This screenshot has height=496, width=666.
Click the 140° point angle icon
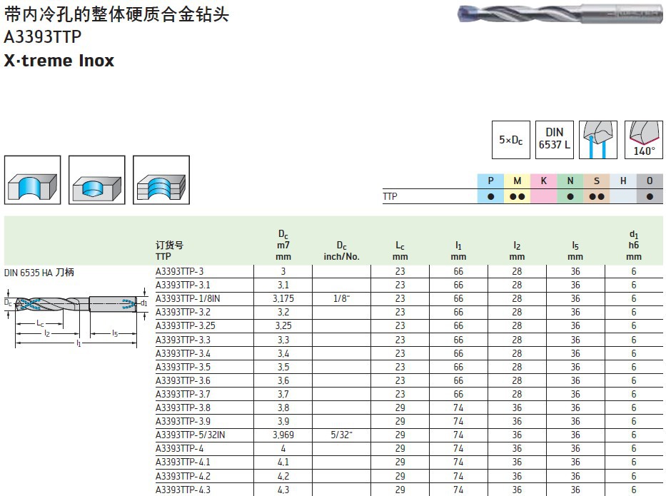pyautogui.click(x=643, y=140)
